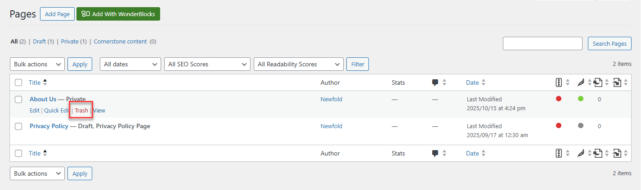Viewport: 641px width, 190px height.
Task: Expand the All SEO Scores dropdown
Action: pos(207,64)
